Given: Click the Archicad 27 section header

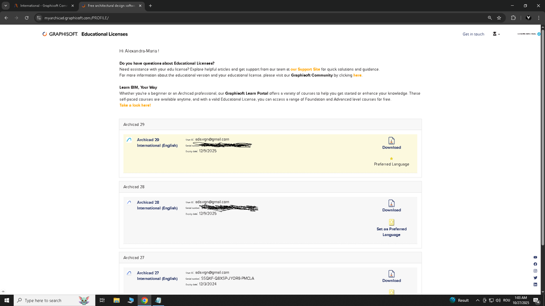Looking at the screenshot, I should (x=271, y=258).
